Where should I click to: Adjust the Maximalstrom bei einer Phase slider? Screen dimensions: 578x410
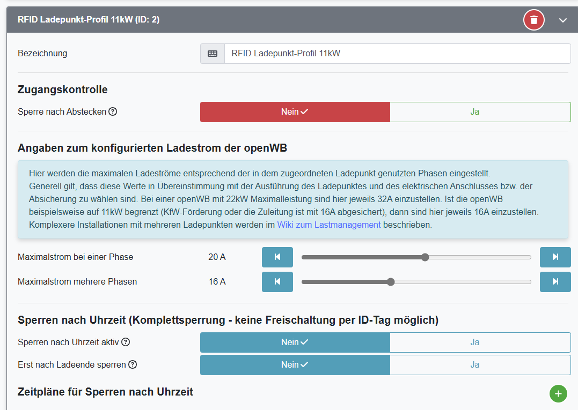[x=416, y=257]
